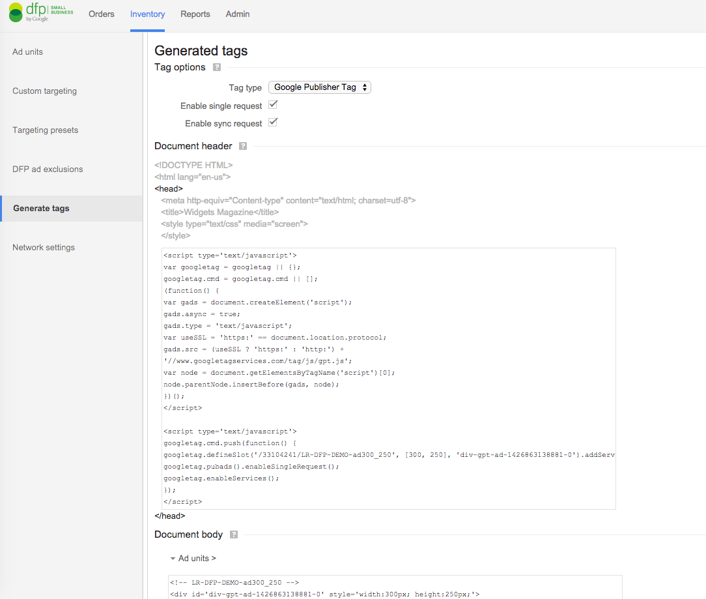Open help icon beside Document body
Image resolution: width=706 pixels, height=599 pixels.
(234, 534)
